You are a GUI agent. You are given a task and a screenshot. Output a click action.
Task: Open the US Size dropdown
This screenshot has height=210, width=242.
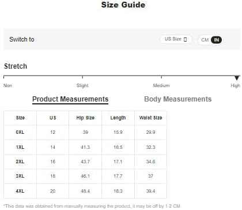[176, 39]
